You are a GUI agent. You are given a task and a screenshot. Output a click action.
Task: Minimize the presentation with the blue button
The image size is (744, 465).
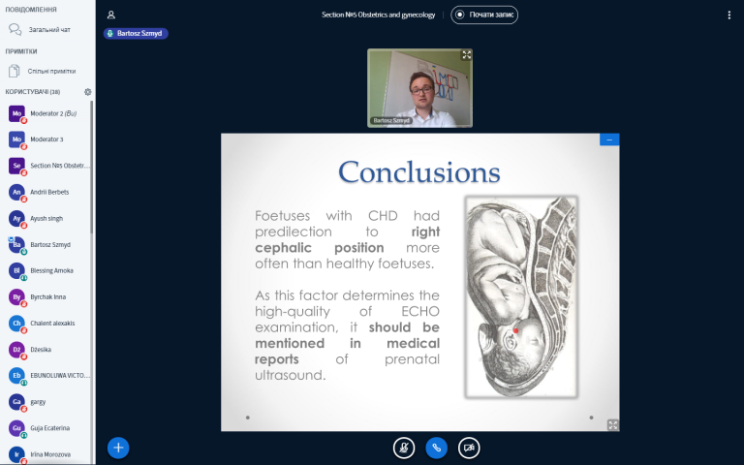(x=609, y=139)
